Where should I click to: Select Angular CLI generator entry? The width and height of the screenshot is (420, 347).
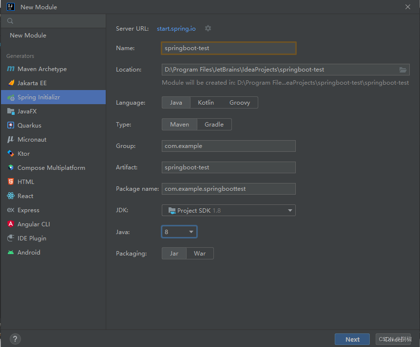[53, 224]
